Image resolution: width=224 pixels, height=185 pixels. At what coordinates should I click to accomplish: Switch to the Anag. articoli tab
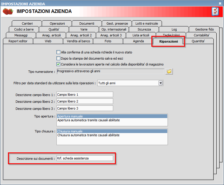coord(51,35)
